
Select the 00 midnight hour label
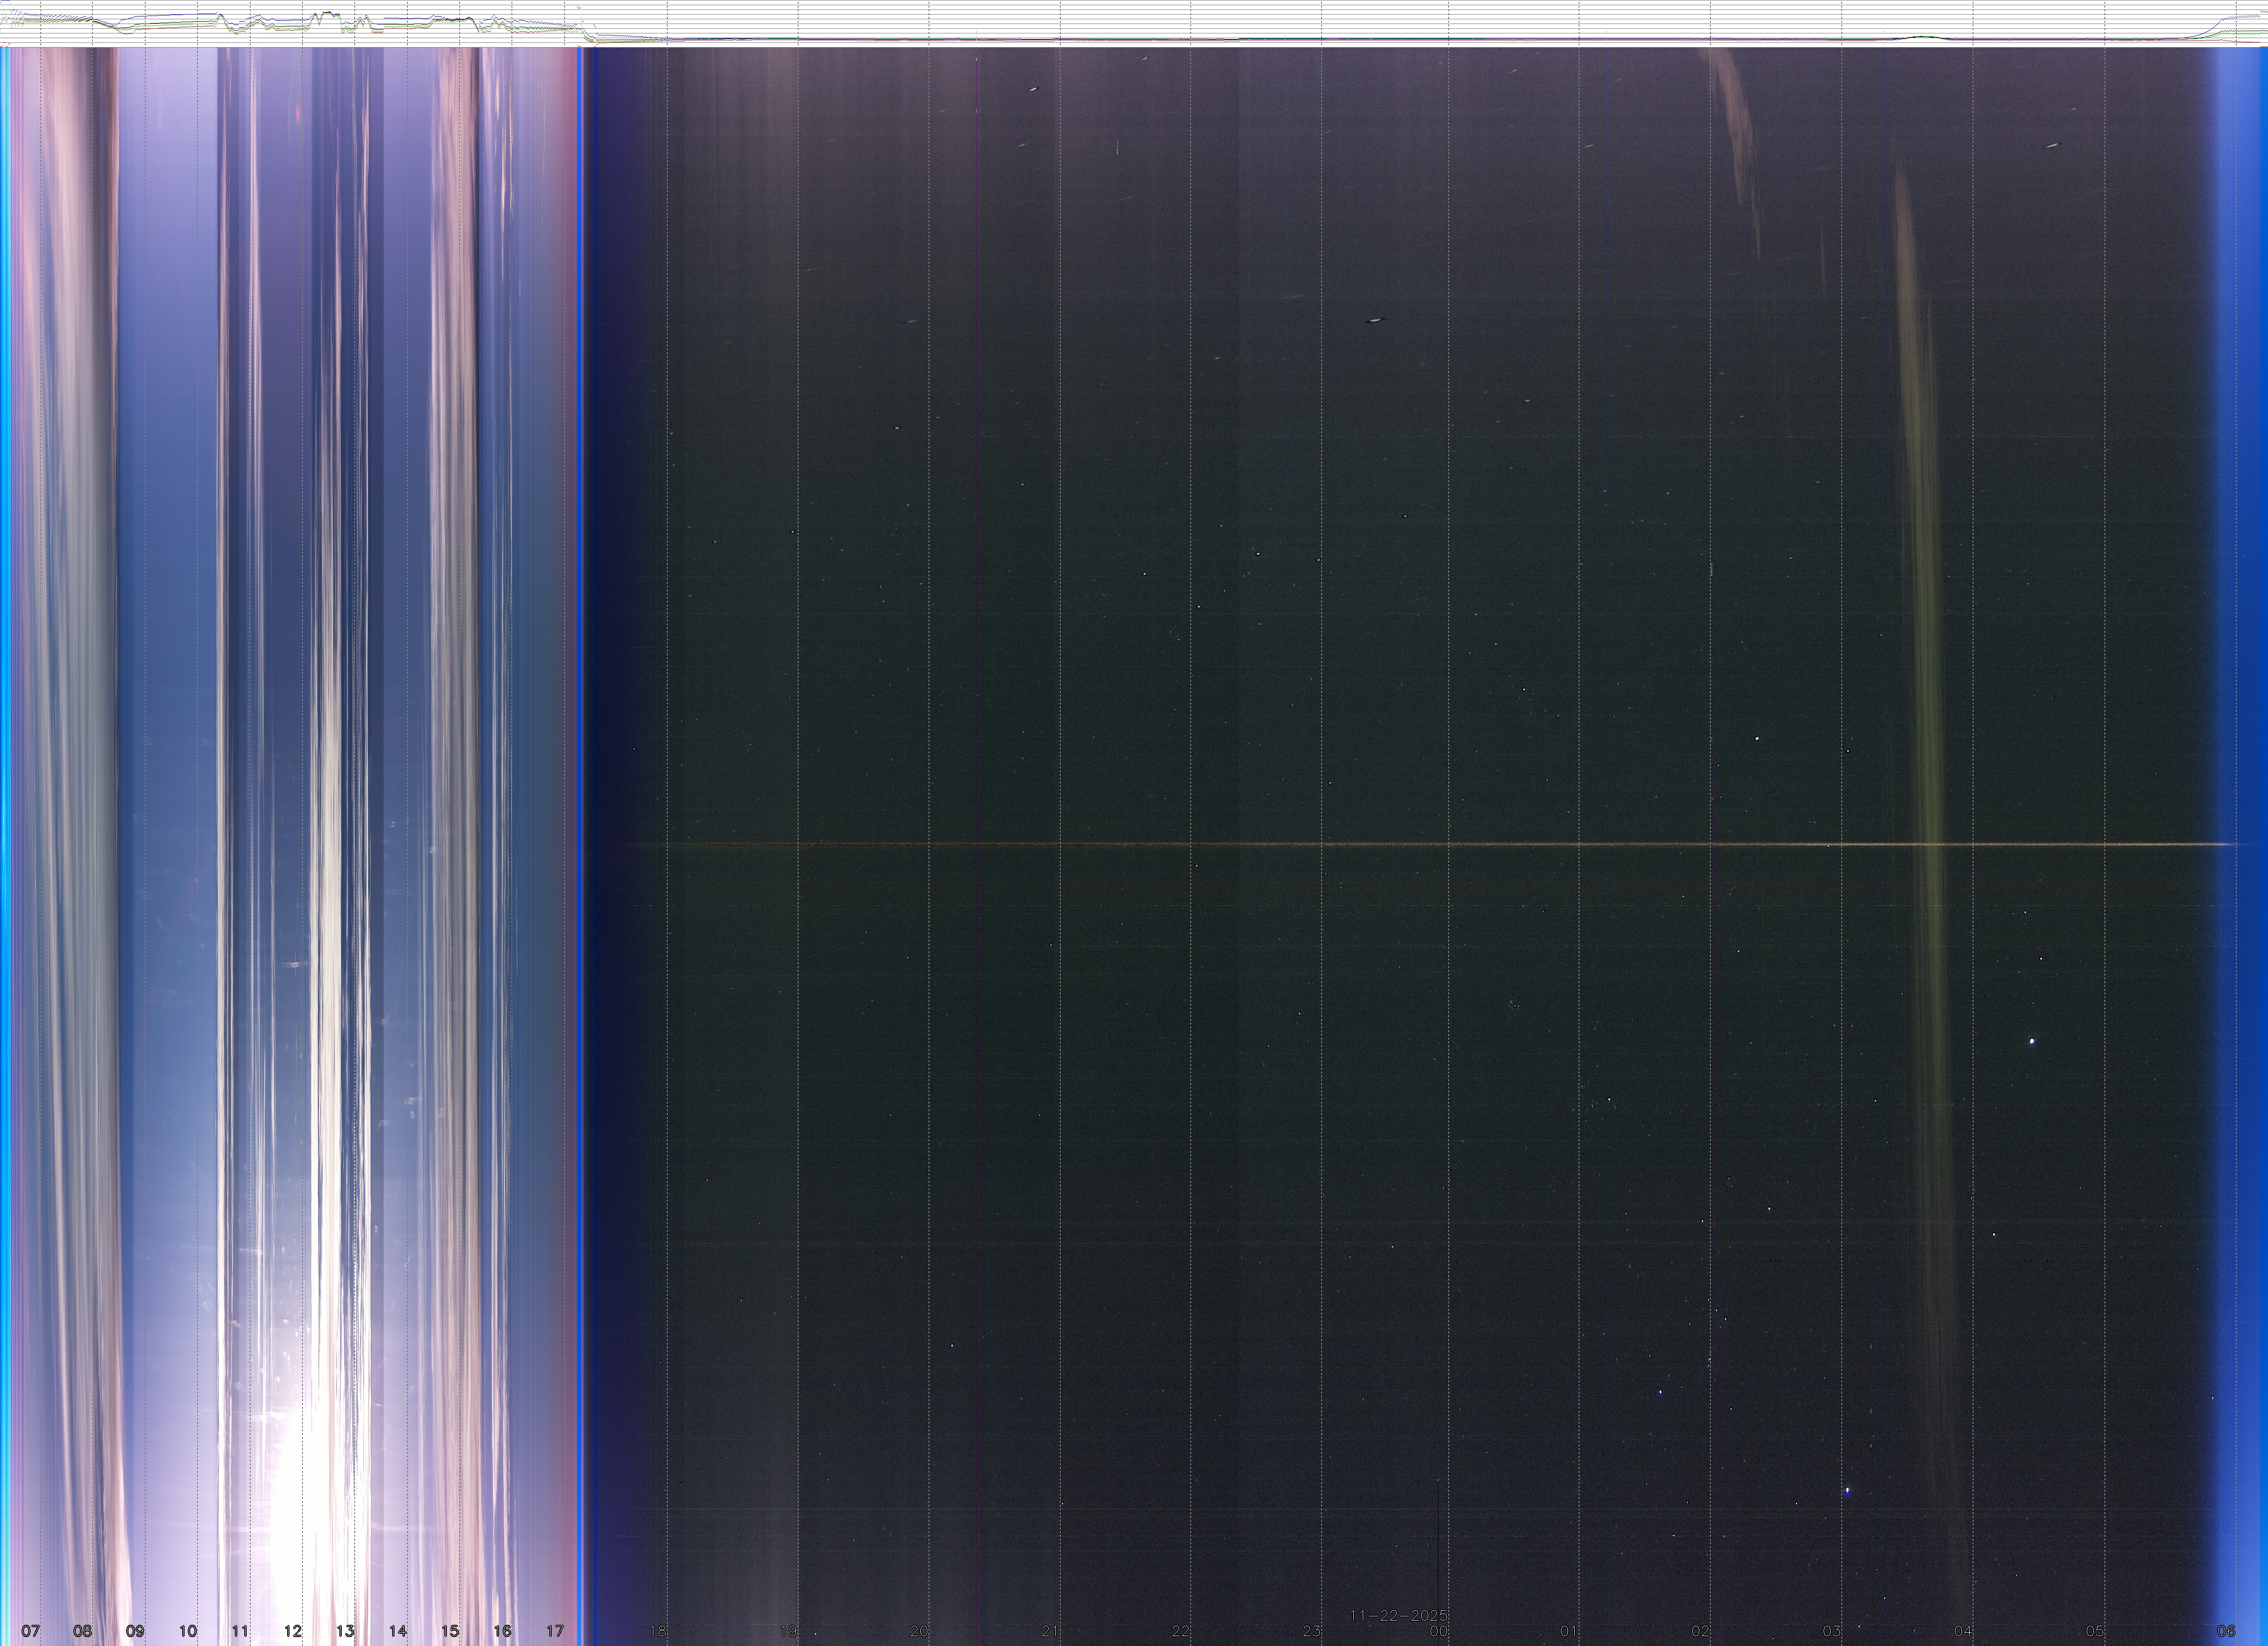pyautogui.click(x=1439, y=1631)
